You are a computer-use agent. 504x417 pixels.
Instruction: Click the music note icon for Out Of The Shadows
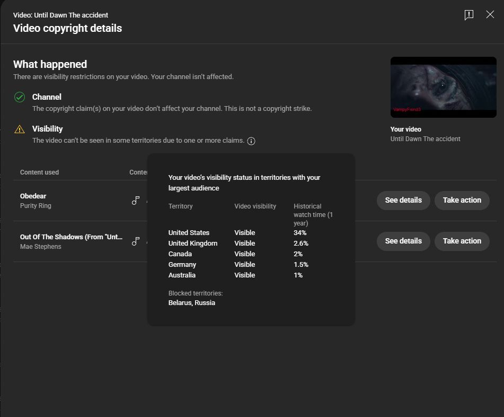pos(136,241)
